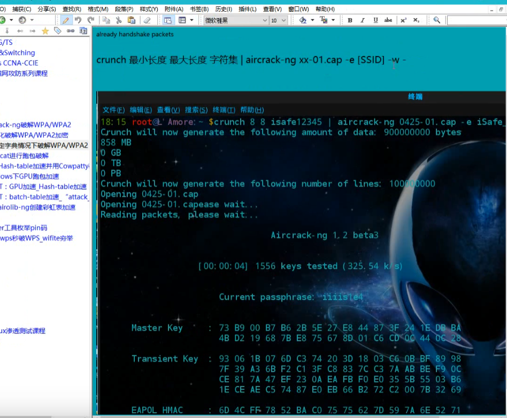
Task: Open the 分享(S) menu
Action: click(47, 9)
